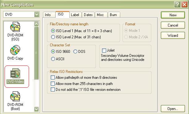
Task: Select the DVD-ROM (ISO) compilation icon
Action: [15, 27]
